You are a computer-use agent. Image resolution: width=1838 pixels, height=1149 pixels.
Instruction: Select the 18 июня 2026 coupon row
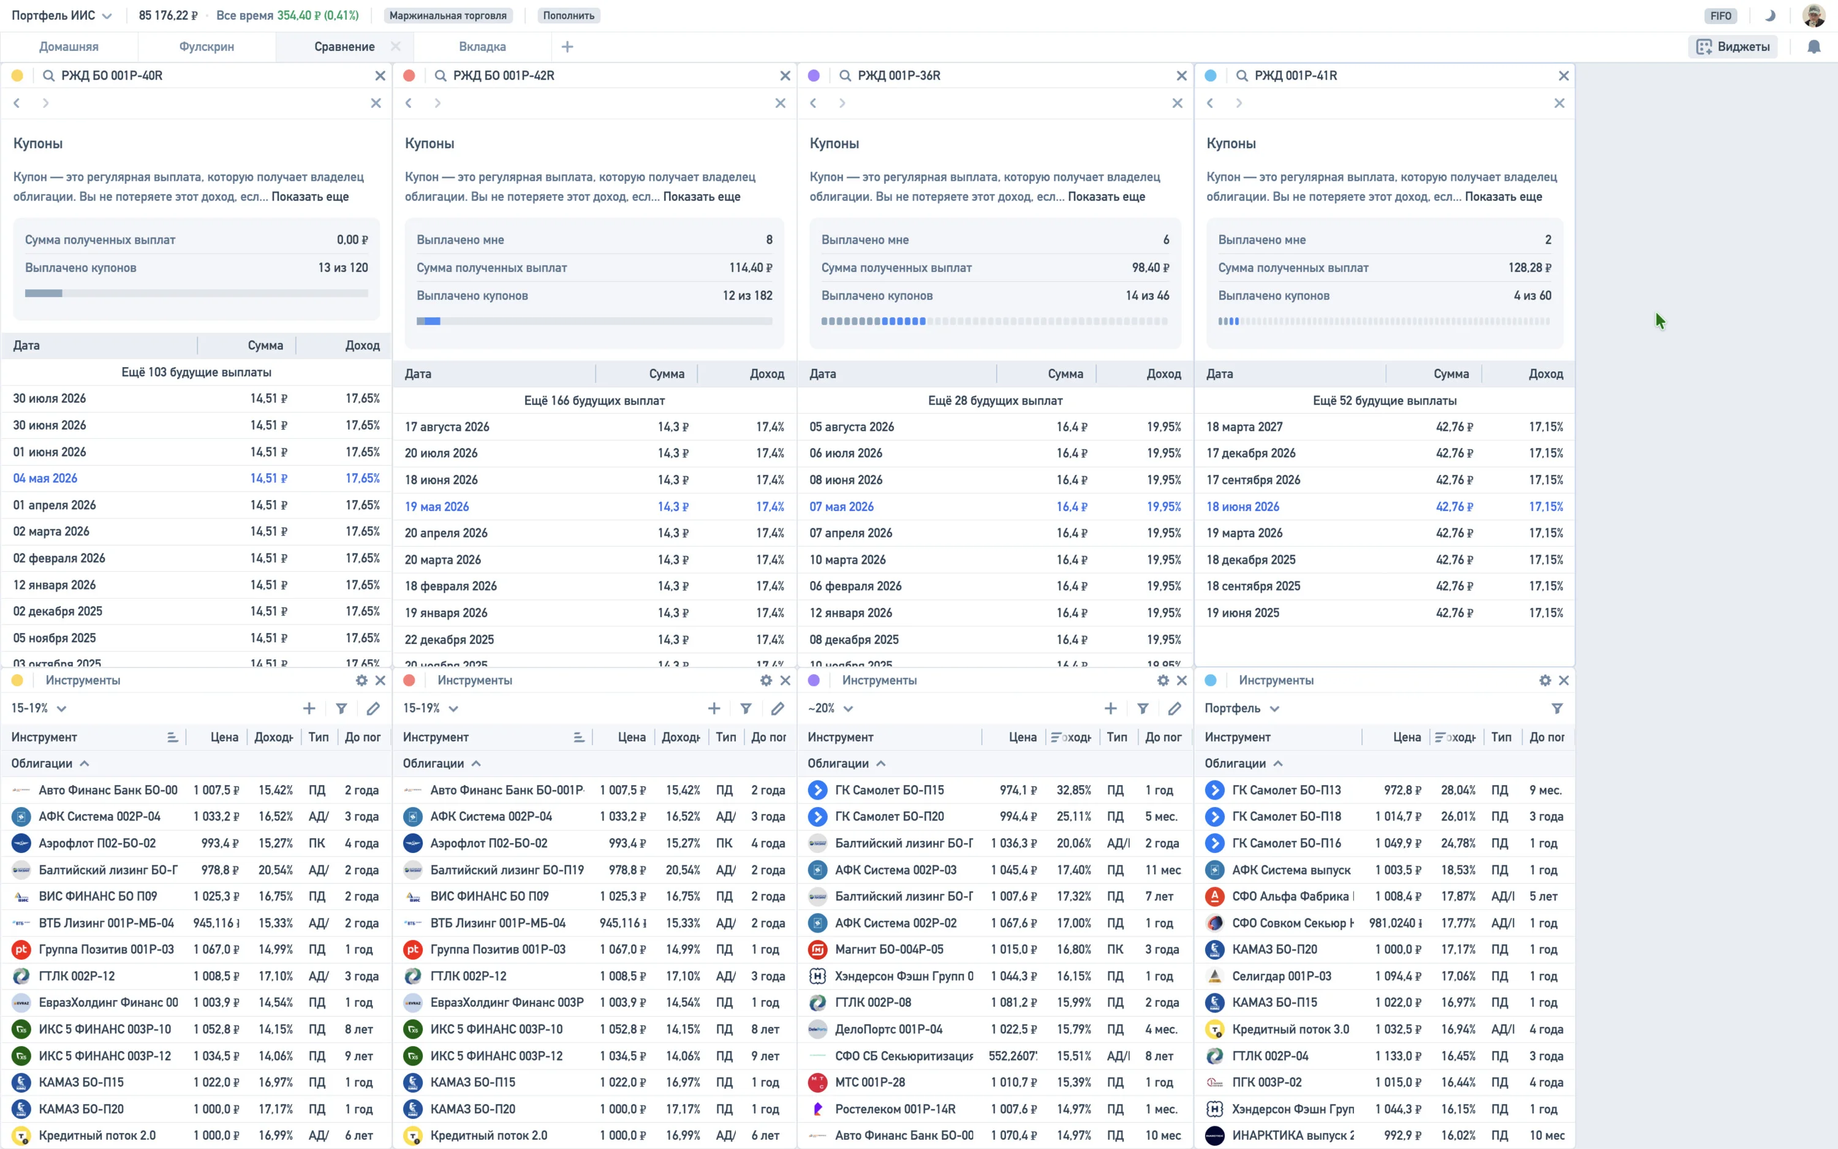pyautogui.click(x=1385, y=507)
